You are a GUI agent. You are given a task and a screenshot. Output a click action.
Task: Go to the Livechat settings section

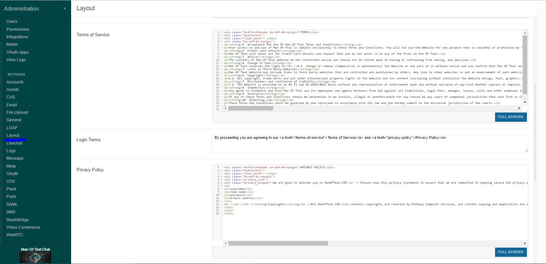(14, 143)
